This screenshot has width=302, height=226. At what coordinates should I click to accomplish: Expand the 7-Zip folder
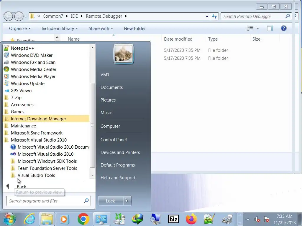(x=16, y=98)
